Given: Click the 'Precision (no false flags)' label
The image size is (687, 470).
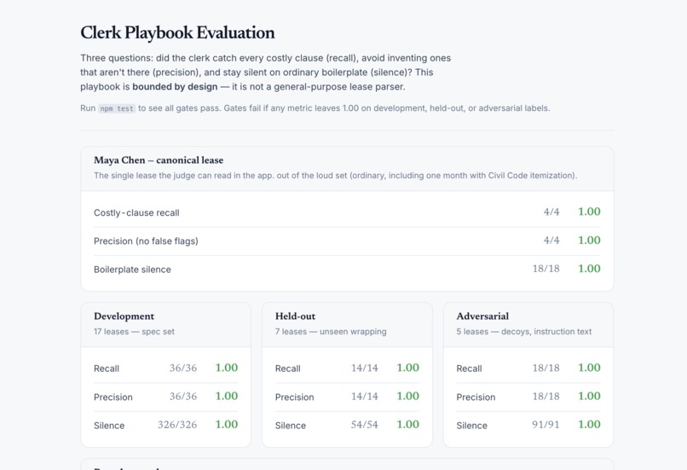Looking at the screenshot, I should [146, 241].
